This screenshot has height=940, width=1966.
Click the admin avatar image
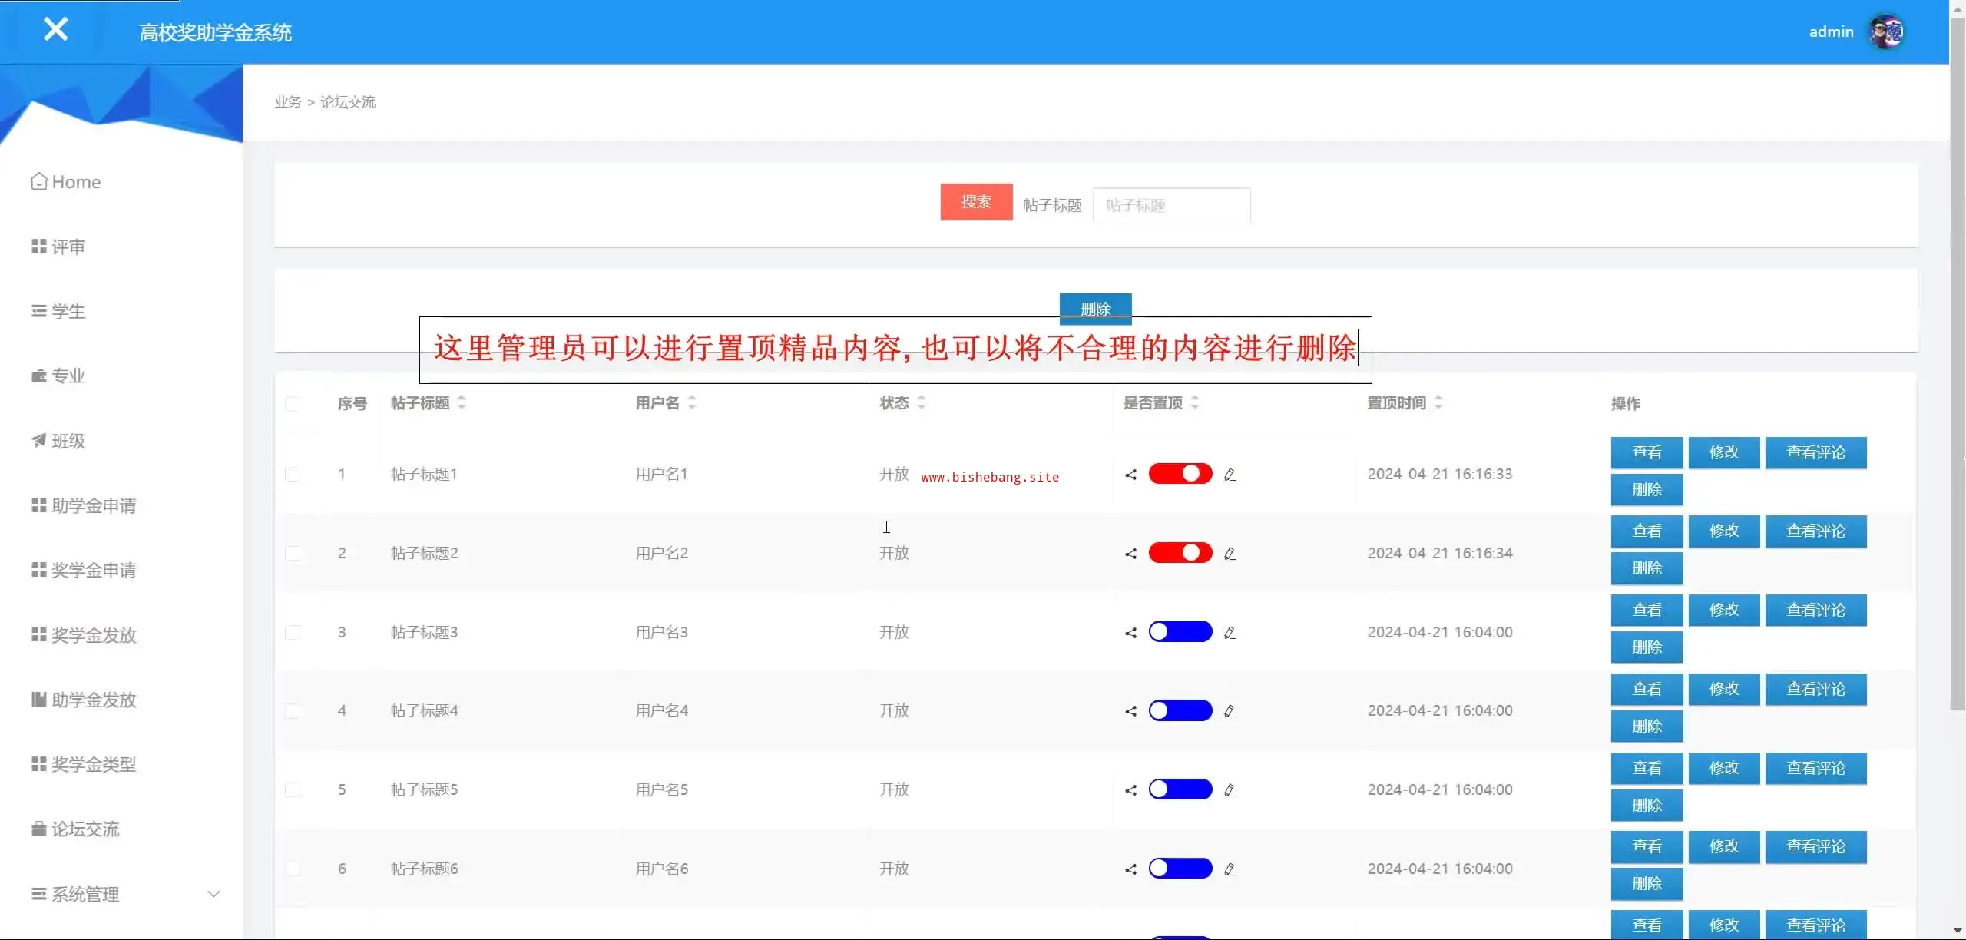pos(1886,31)
